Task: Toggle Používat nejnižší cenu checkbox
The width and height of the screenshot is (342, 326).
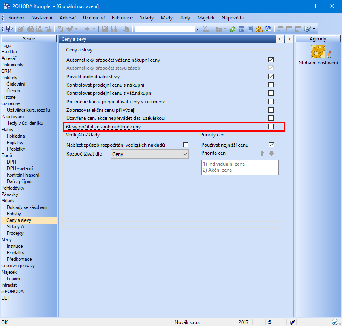Action: 271,145
